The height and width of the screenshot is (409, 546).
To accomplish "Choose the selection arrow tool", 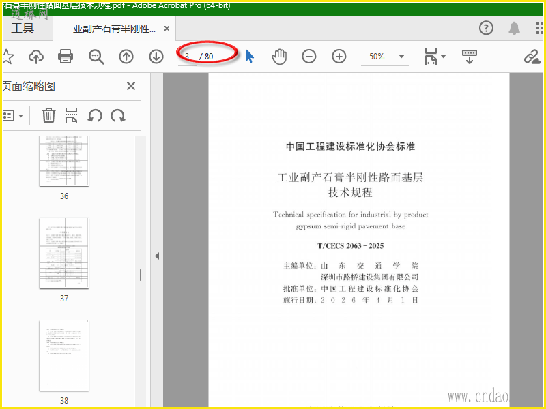I will click(x=249, y=57).
